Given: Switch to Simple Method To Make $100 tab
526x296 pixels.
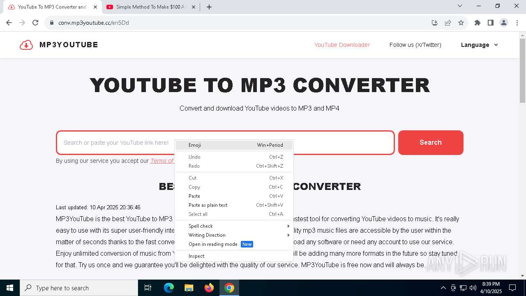Looking at the screenshot, I should [x=150, y=7].
